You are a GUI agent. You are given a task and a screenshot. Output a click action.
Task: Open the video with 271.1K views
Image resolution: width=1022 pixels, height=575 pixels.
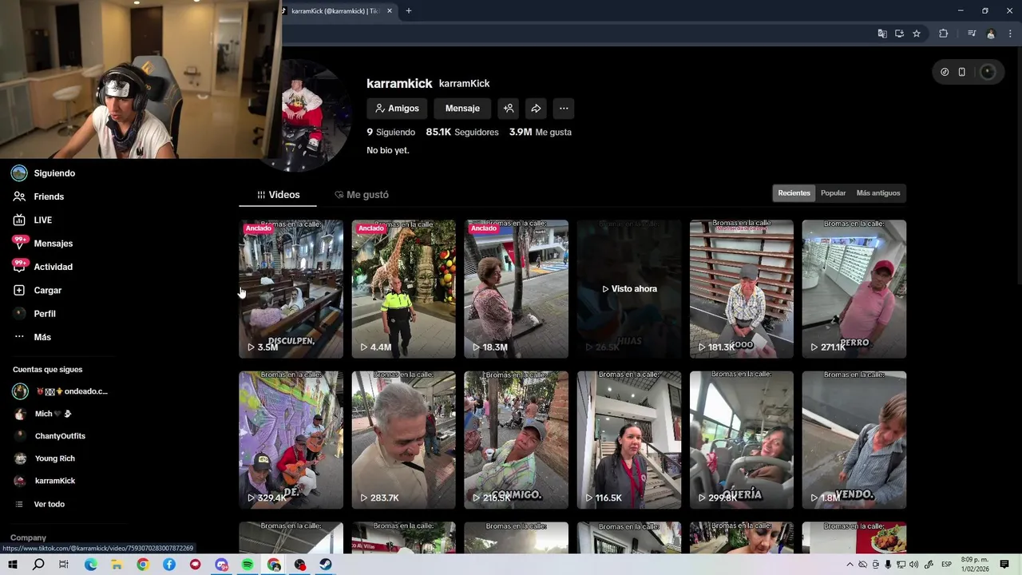[854, 289]
